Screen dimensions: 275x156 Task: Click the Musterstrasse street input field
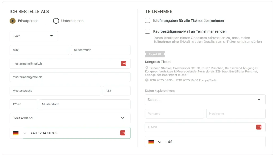click(x=55, y=91)
